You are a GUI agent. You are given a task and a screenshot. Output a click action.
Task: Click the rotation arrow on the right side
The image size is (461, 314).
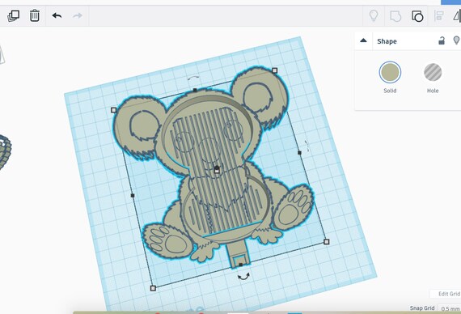307,146
